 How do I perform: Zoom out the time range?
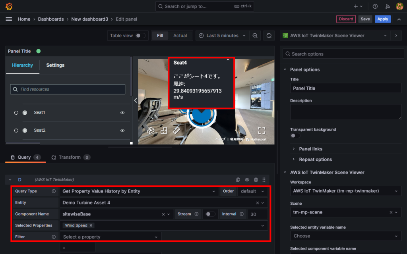(x=255, y=35)
